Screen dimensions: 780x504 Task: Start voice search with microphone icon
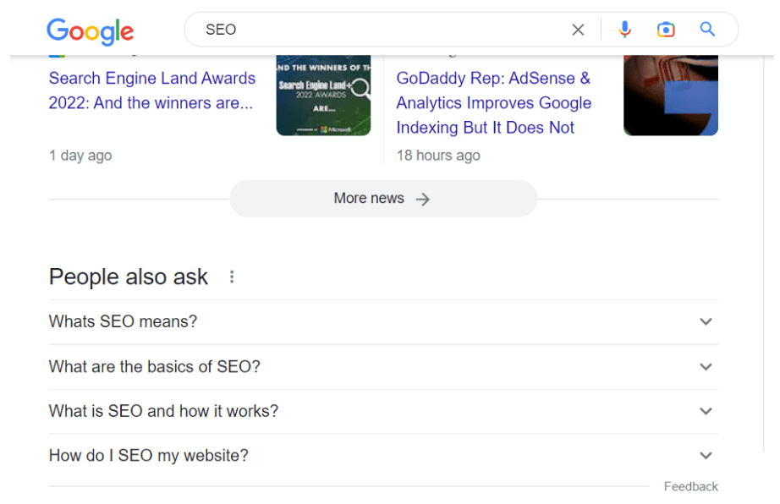pos(625,30)
